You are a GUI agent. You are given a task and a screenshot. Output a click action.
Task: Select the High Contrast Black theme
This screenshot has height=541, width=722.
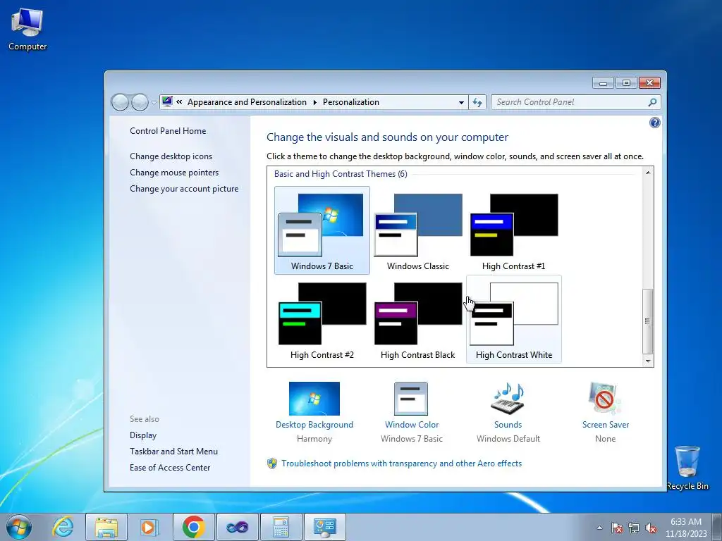point(417,319)
